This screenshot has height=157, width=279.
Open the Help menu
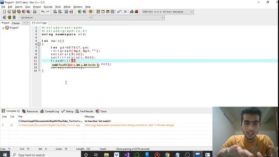click(x=88, y=7)
